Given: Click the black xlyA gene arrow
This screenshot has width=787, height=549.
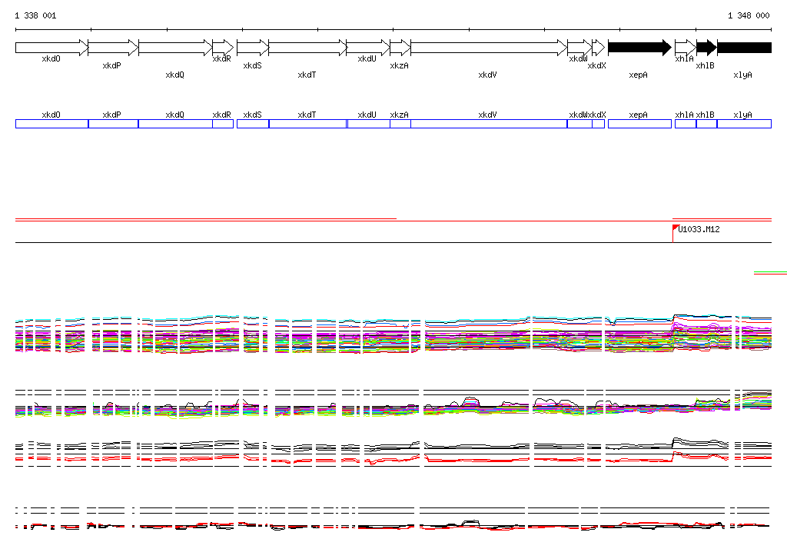Looking at the screenshot, I should (x=744, y=48).
